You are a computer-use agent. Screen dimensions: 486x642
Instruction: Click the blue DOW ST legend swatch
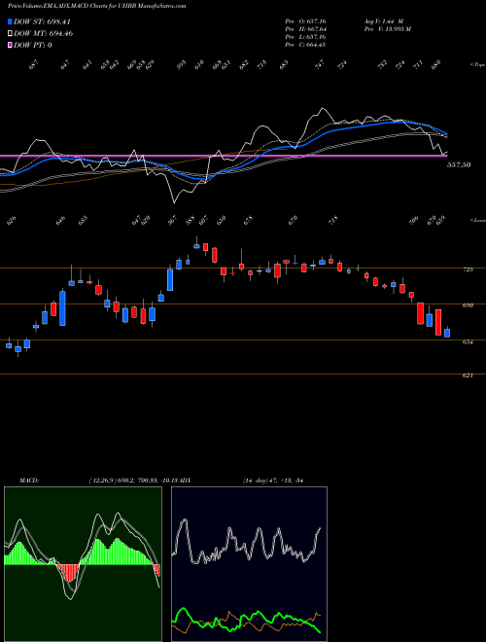click(10, 21)
